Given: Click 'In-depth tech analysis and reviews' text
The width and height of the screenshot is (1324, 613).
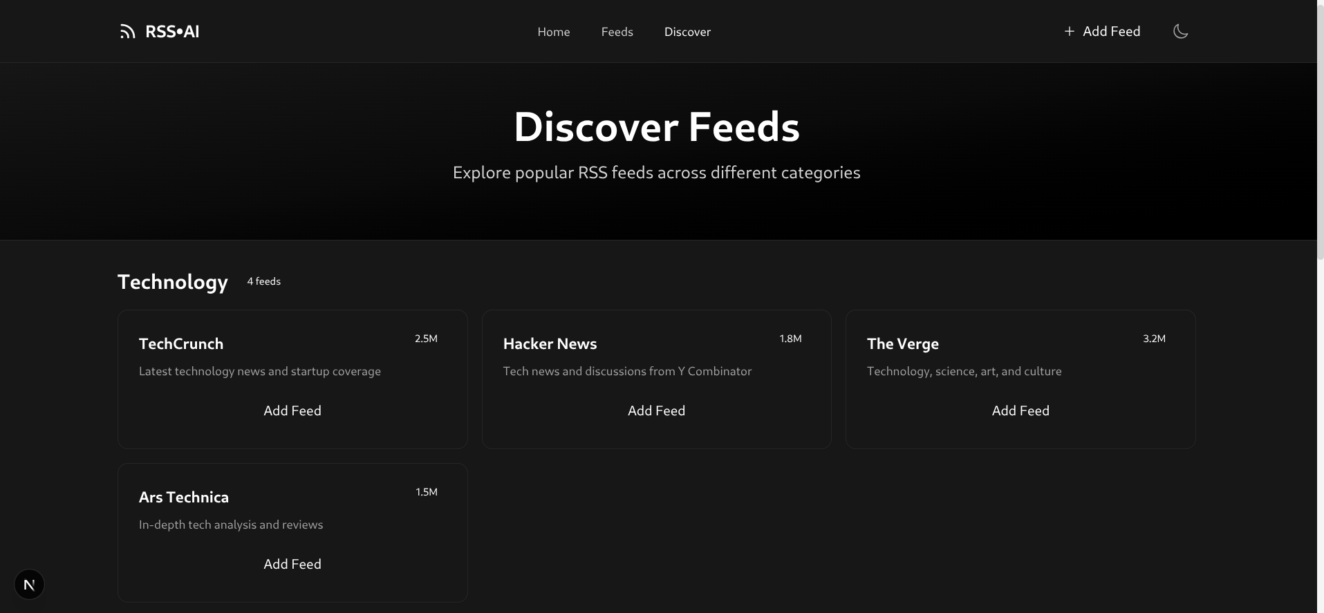Looking at the screenshot, I should click(231, 525).
